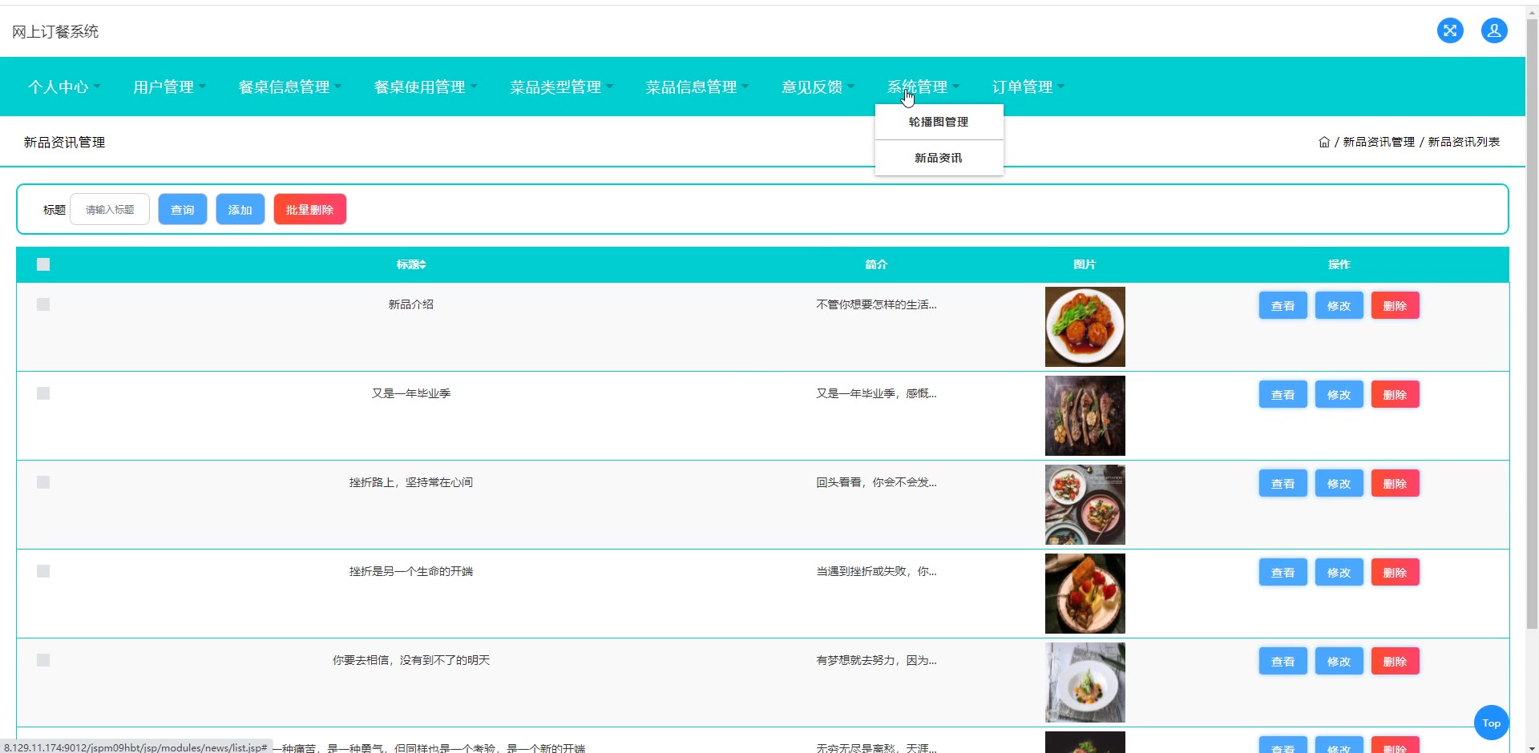Screen dimensions: 1539x753
Task: Open the braised meatball dish thumbnail for 新品介绍
Action: [1085, 327]
